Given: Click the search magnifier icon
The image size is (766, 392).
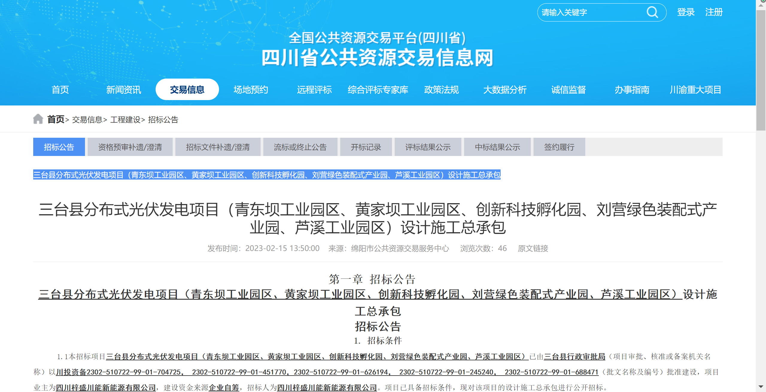Looking at the screenshot, I should click(652, 13).
